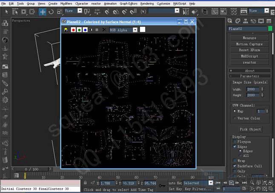Open the Render Scene dialog icon
Image resolution: width=275 pixels, height=193 pixels.
(243, 12)
